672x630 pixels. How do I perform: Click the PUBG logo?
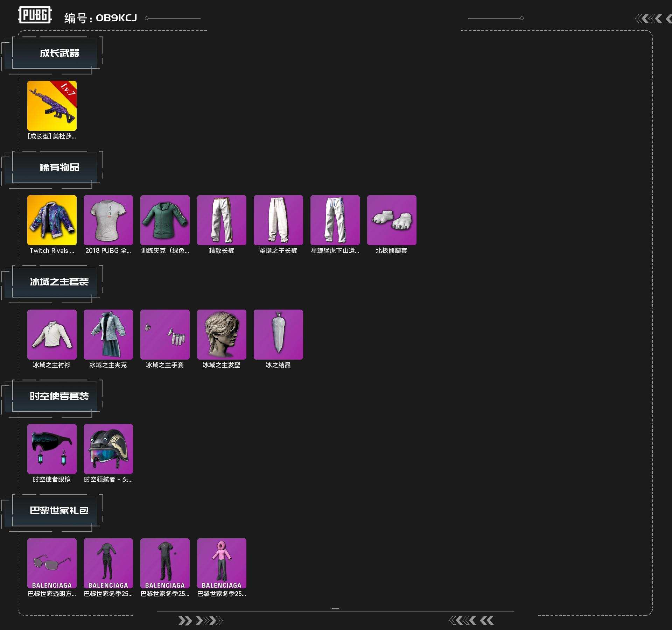click(x=35, y=15)
